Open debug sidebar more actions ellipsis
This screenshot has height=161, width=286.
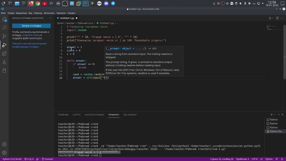[50, 18]
